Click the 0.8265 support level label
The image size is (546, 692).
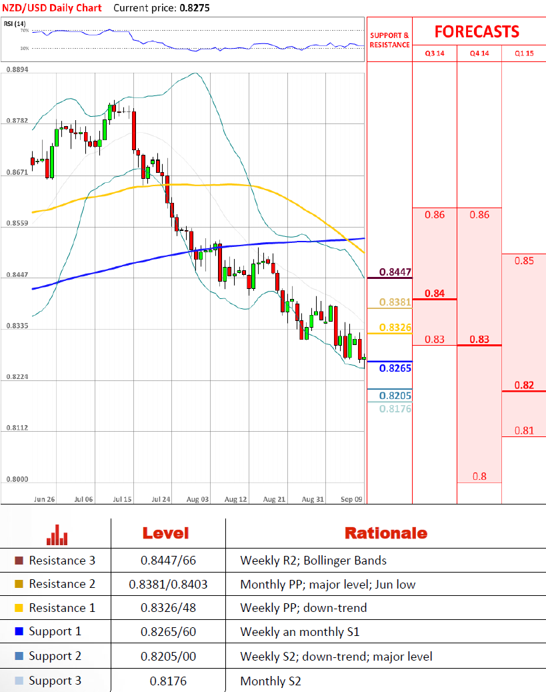(x=395, y=368)
